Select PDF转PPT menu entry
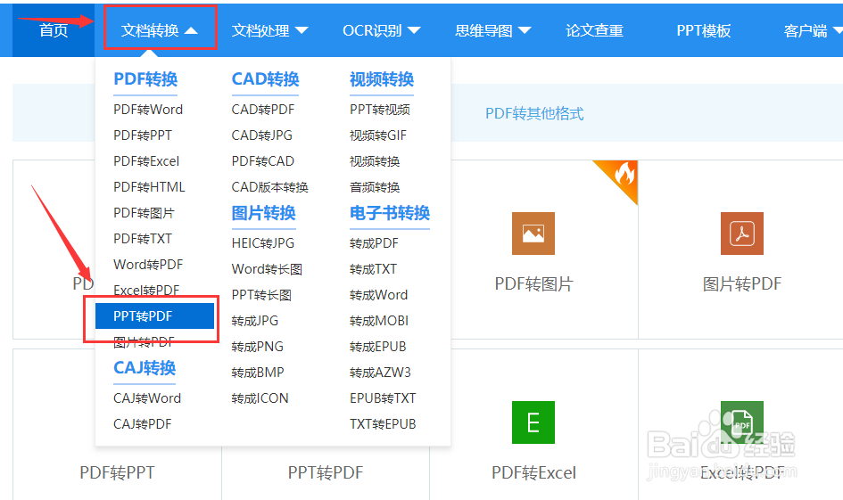Image resolution: width=843 pixels, height=500 pixels. click(143, 135)
